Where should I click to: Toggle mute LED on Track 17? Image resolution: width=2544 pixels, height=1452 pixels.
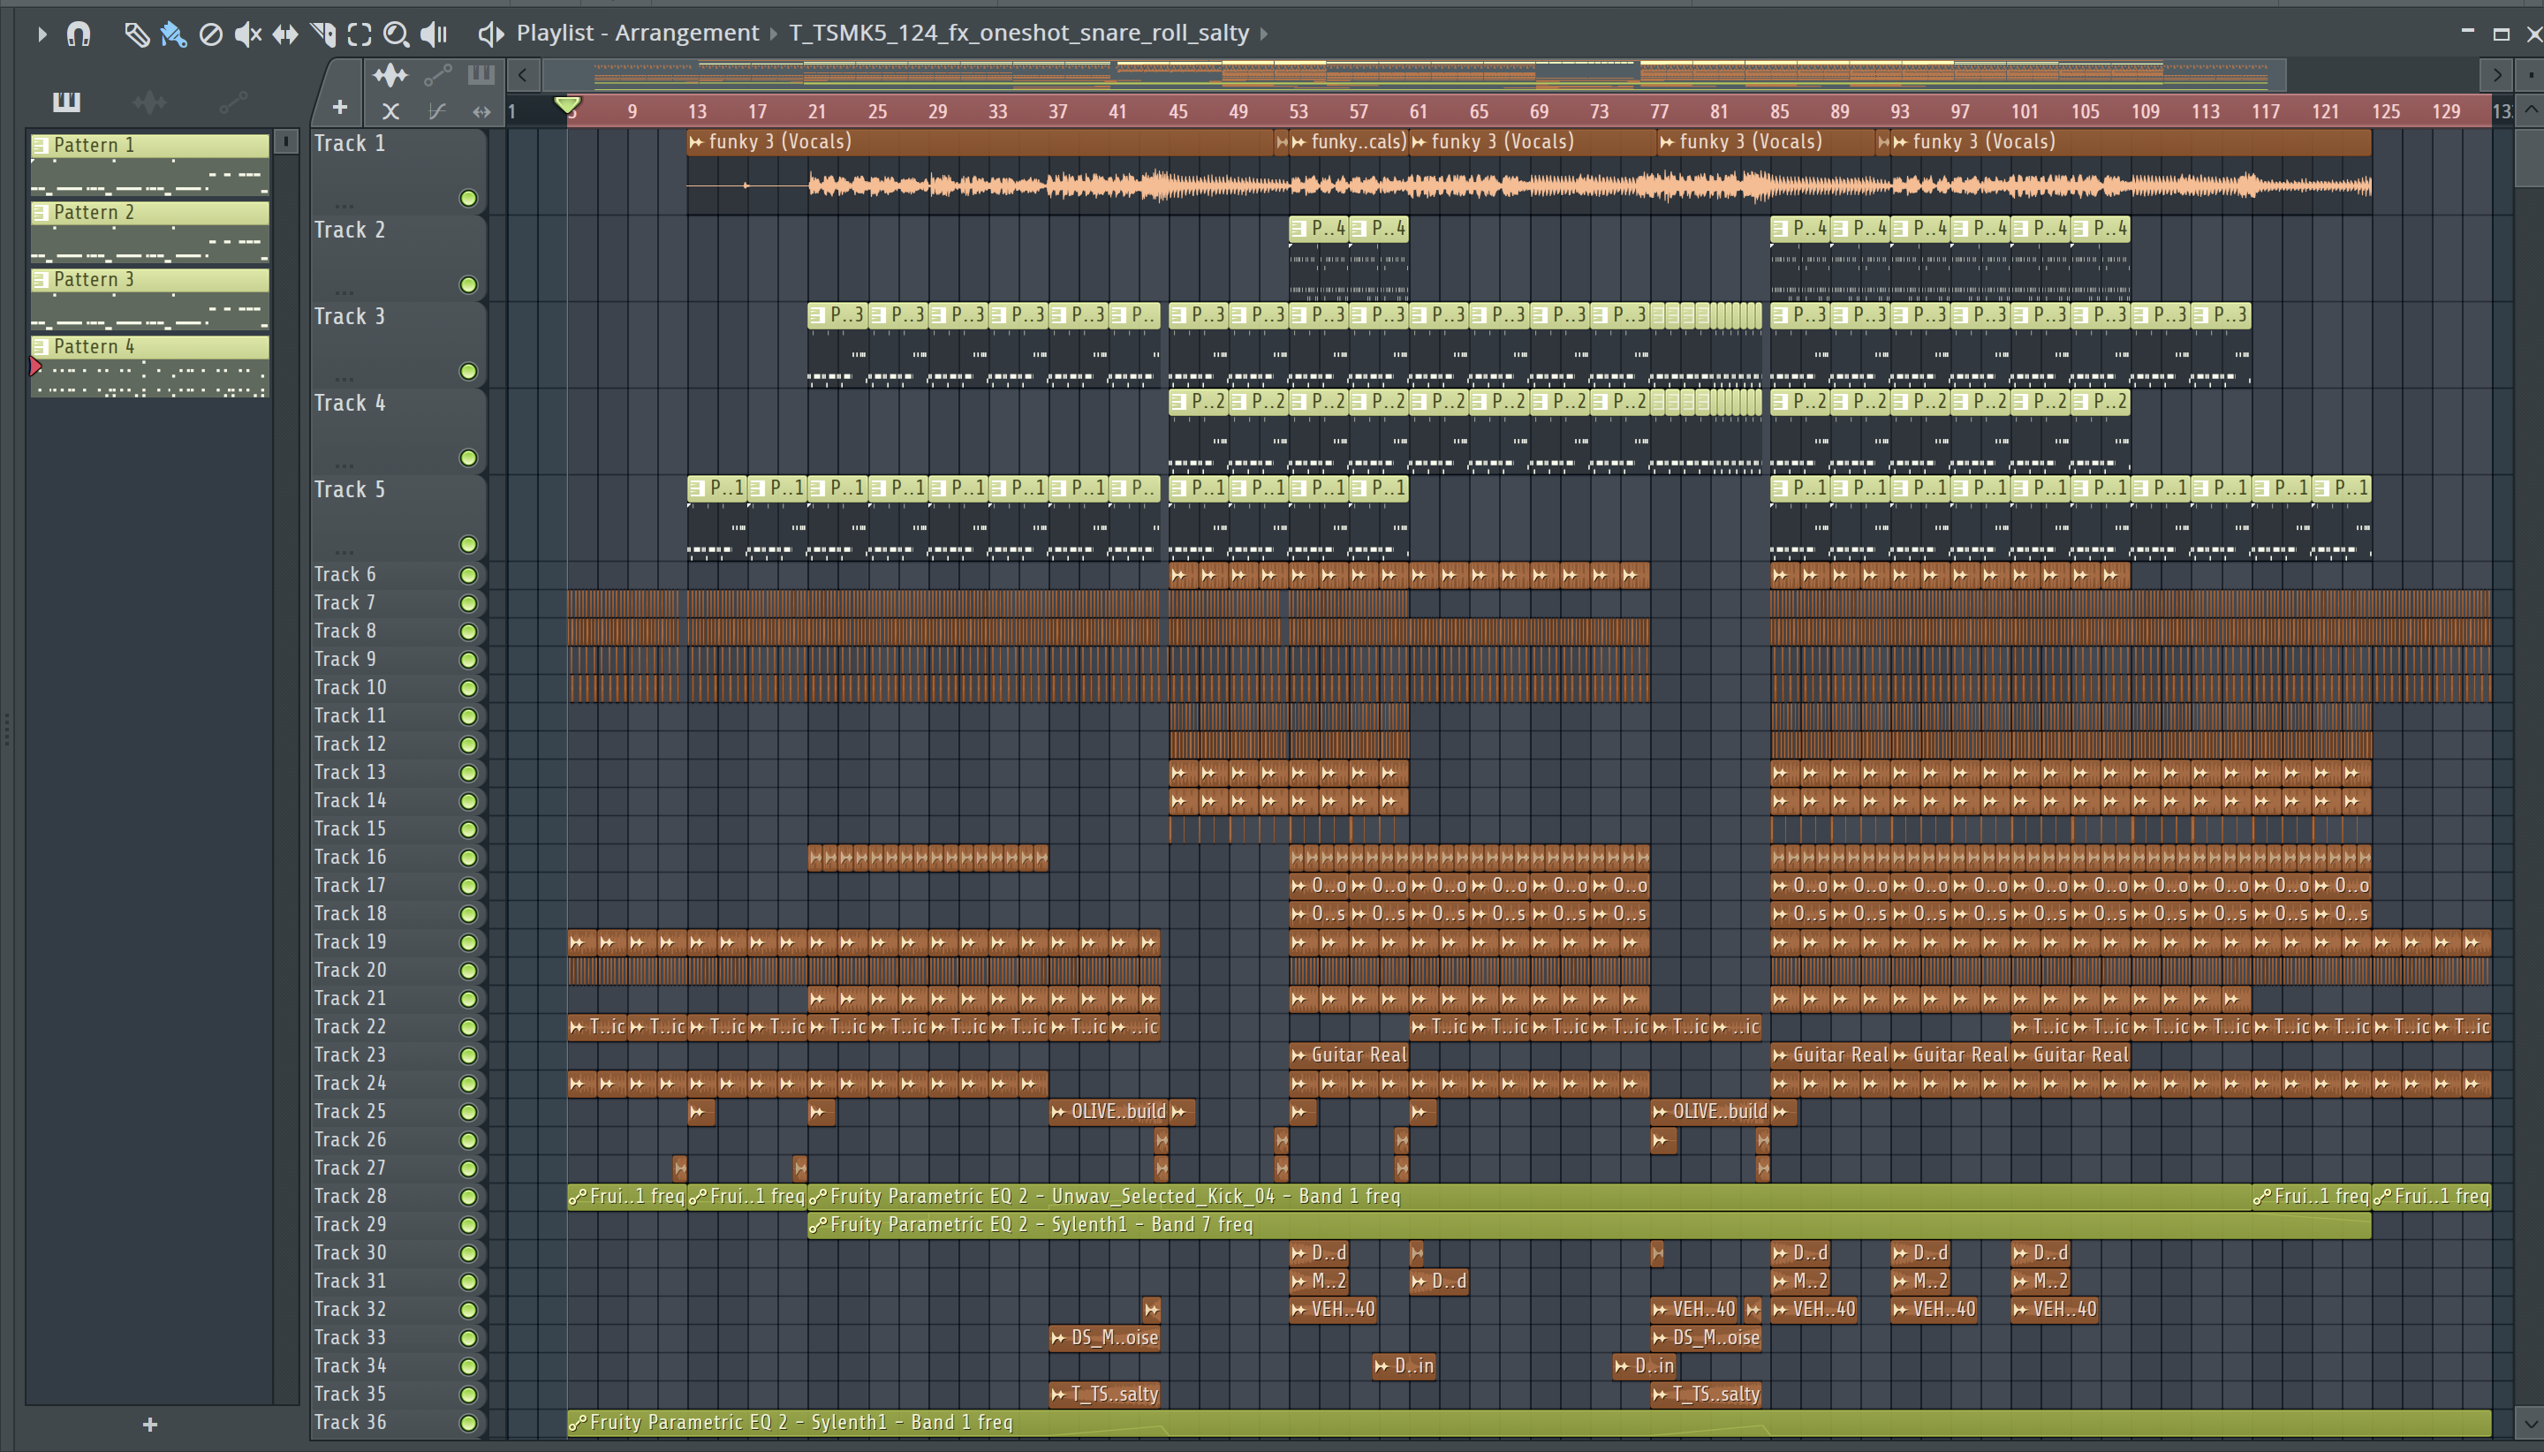(x=467, y=886)
